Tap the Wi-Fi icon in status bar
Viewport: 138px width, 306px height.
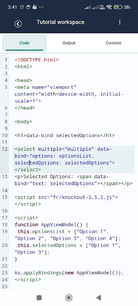(x=110, y=7)
